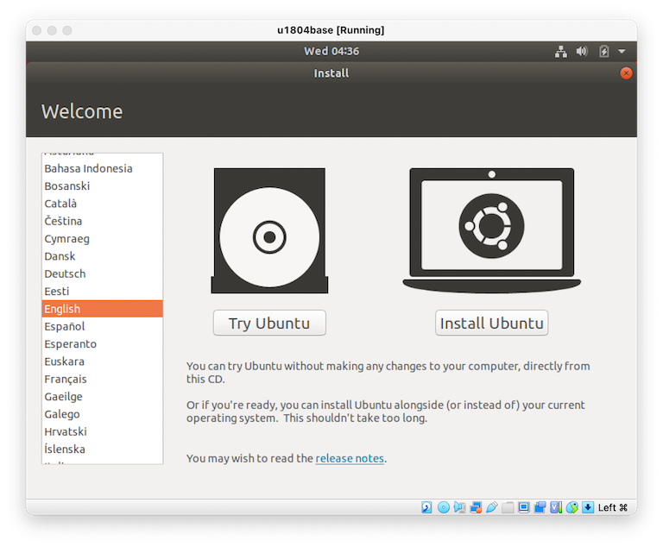663x547 pixels.
Task: Open the clock showing Wed 04:36
Action: point(331,51)
